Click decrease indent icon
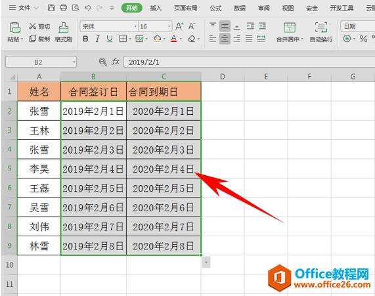 tap(250, 26)
